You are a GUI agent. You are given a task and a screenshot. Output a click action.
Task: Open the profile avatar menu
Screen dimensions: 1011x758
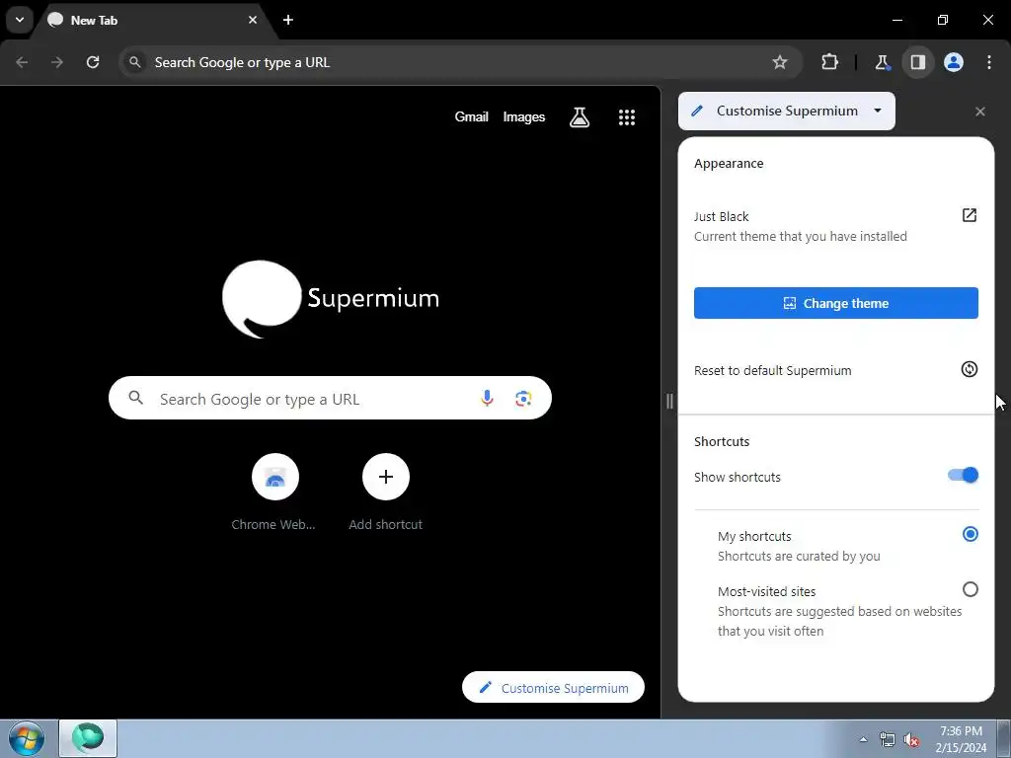tap(954, 62)
